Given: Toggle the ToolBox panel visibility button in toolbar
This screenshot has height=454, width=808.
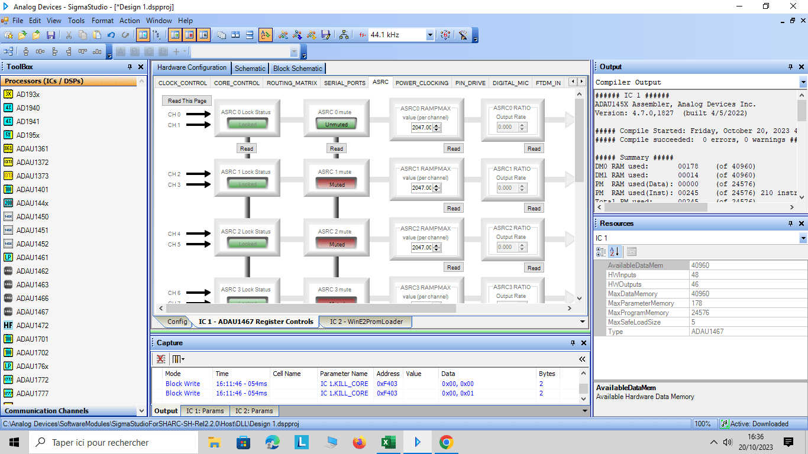Looking at the screenshot, I should (x=143, y=35).
